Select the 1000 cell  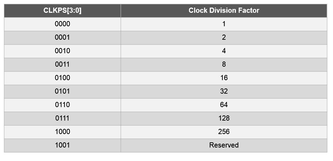coord(63,132)
